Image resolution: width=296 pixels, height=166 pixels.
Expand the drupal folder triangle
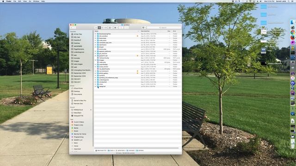click(x=96, y=47)
